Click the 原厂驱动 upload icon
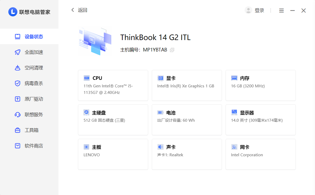This screenshot has height=195, width=315. 17,99
